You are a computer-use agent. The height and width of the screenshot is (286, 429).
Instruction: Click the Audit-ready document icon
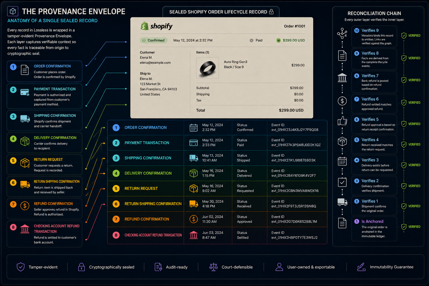click(x=158, y=267)
